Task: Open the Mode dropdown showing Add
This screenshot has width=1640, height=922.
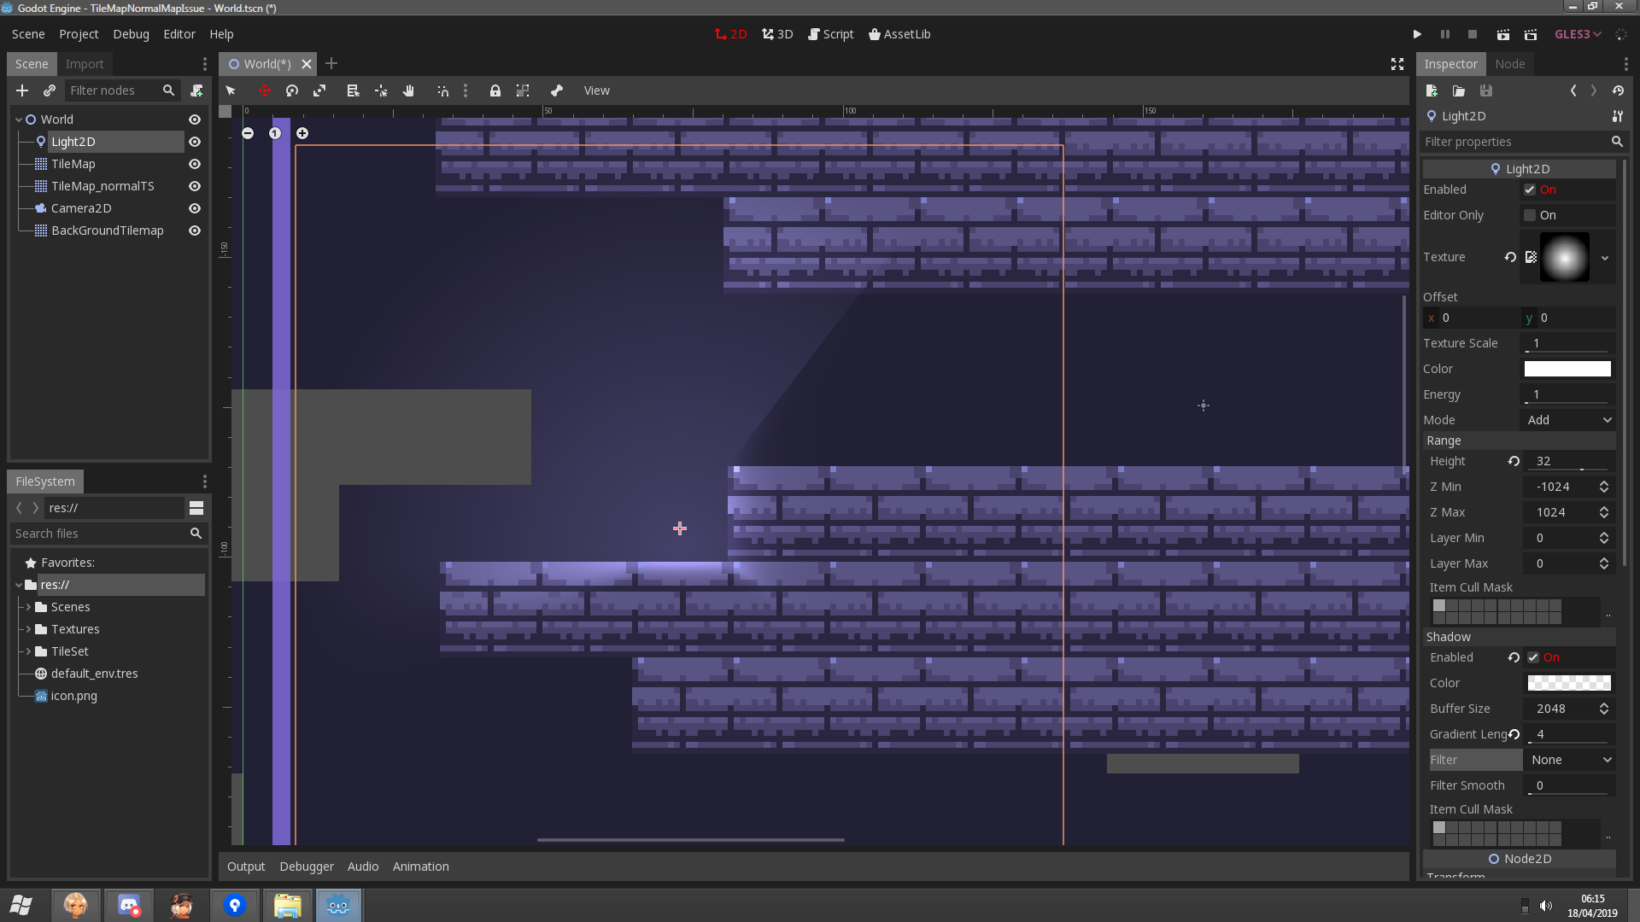Action: 1569,420
